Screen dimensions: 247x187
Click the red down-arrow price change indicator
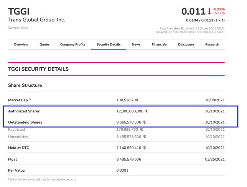tap(209, 11)
